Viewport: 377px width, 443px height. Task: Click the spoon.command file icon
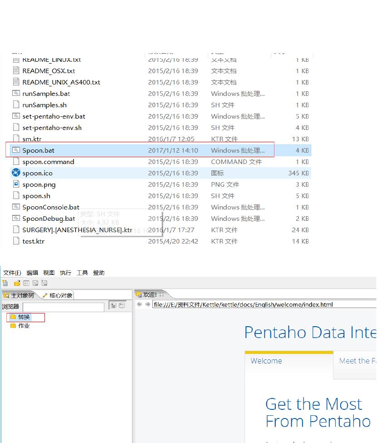click(16, 161)
